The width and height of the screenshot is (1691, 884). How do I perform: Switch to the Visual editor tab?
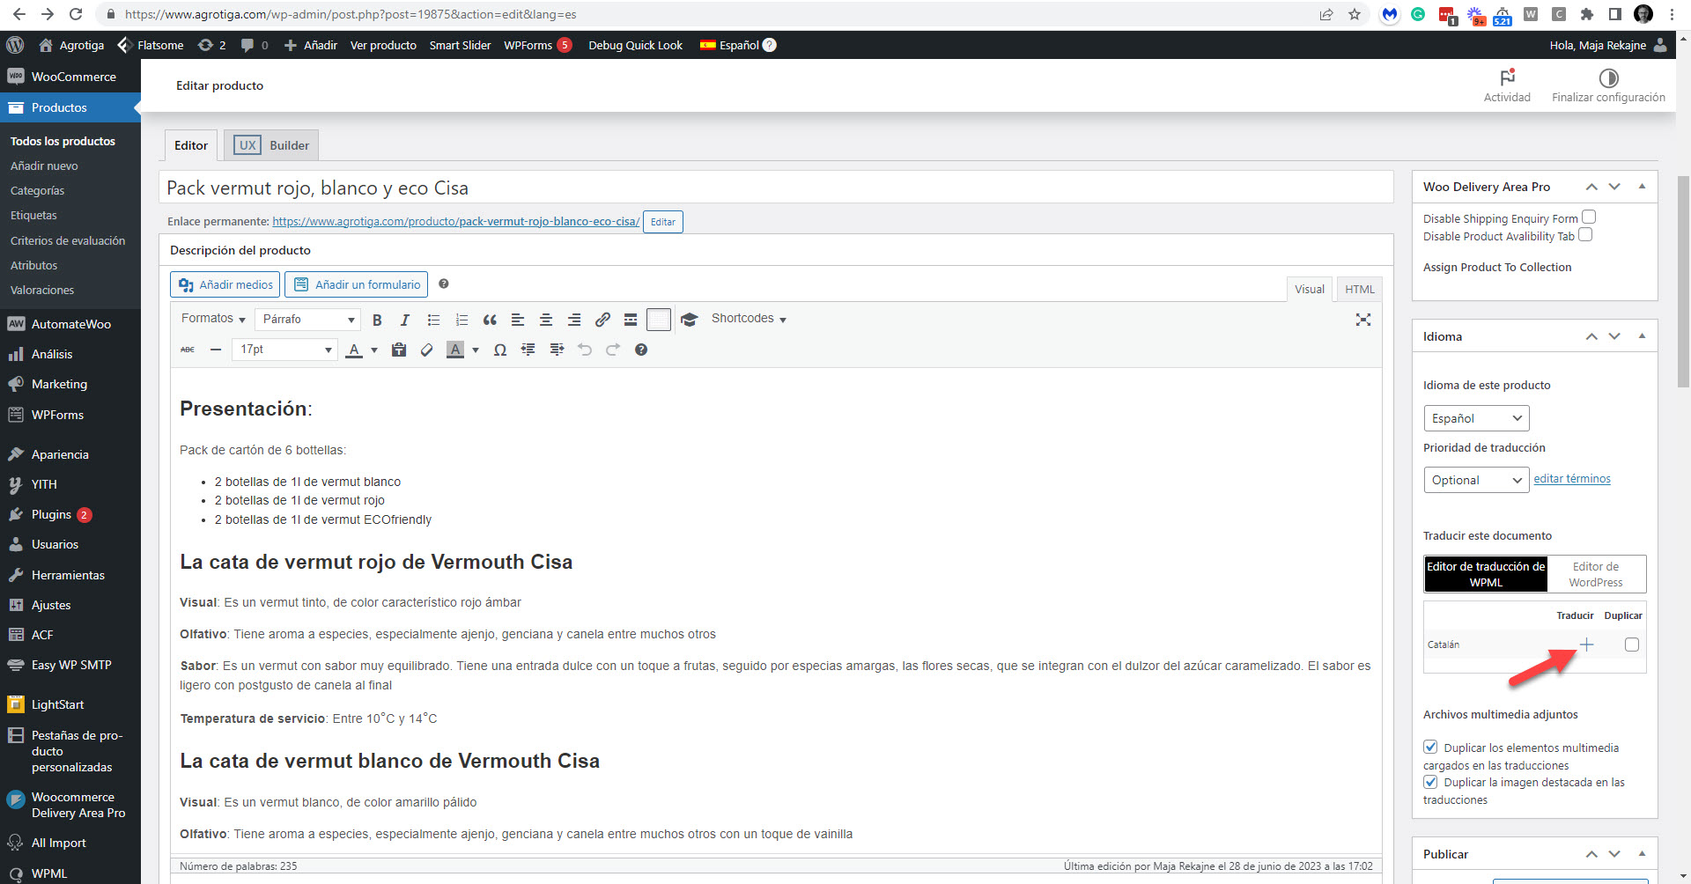pos(1309,289)
